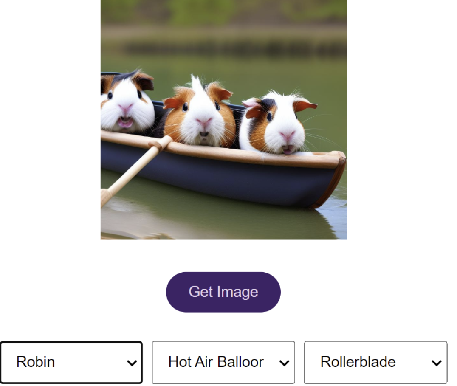Click the "Robin" text label
The width and height of the screenshot is (457, 386).
(36, 362)
